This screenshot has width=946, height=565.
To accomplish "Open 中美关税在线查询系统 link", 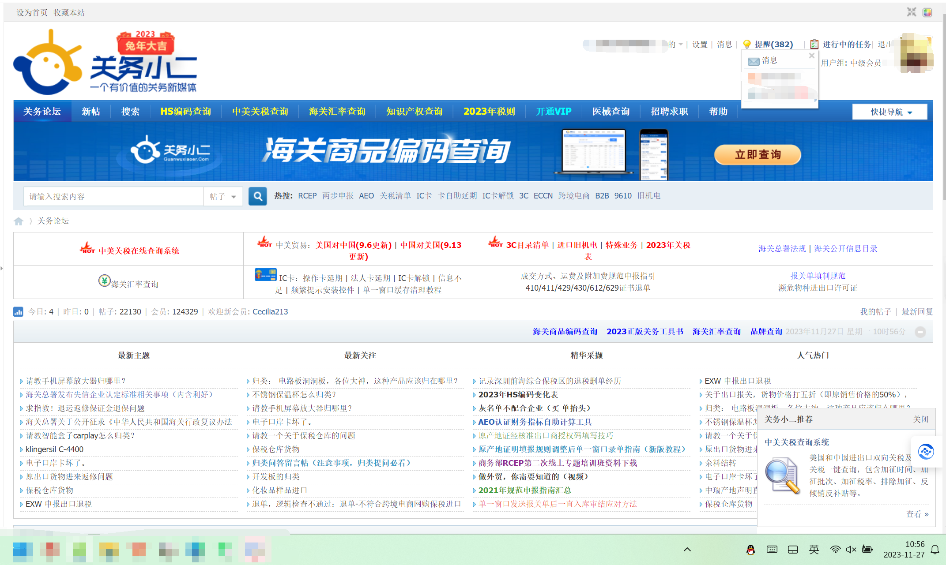I will (x=139, y=251).
